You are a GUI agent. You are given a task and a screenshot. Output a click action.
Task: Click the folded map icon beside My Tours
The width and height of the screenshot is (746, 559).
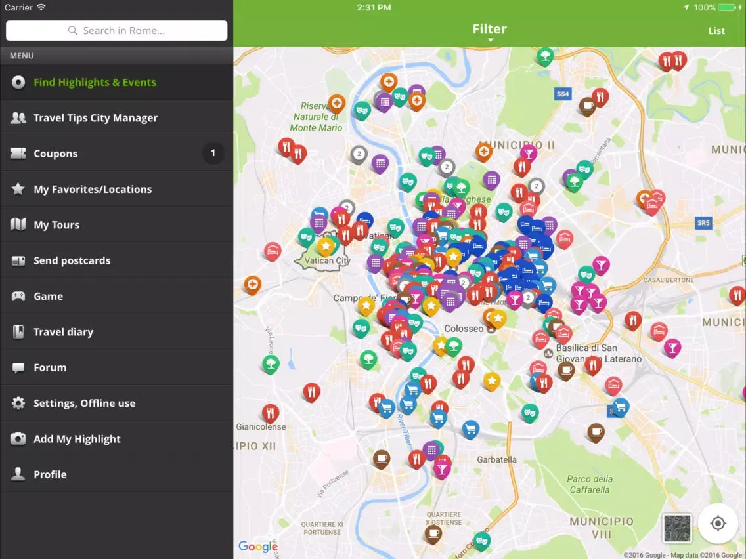coord(18,224)
